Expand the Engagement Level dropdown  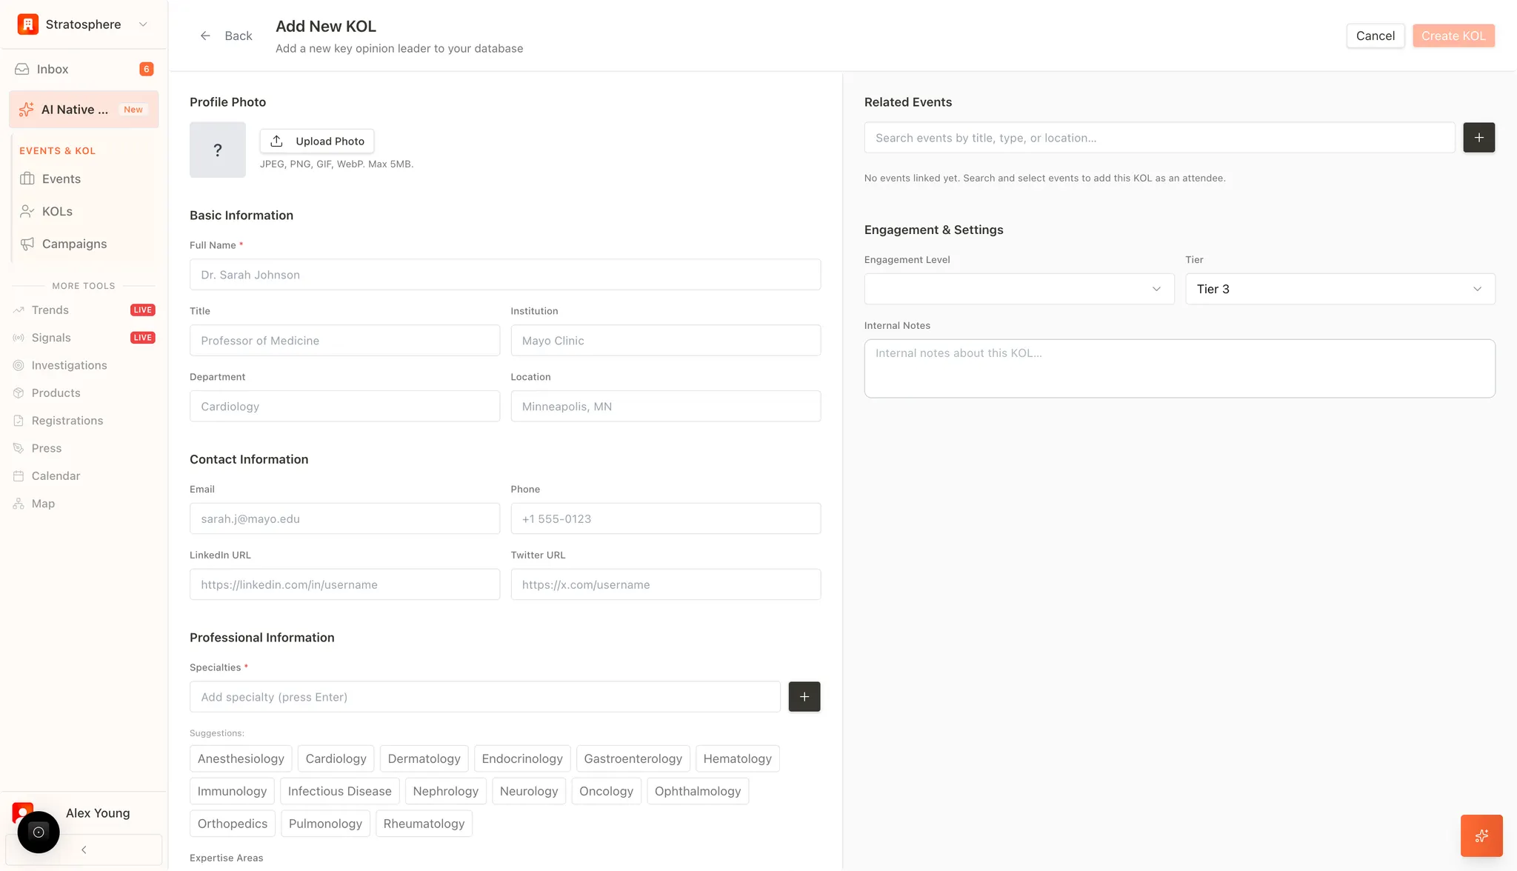point(1018,288)
